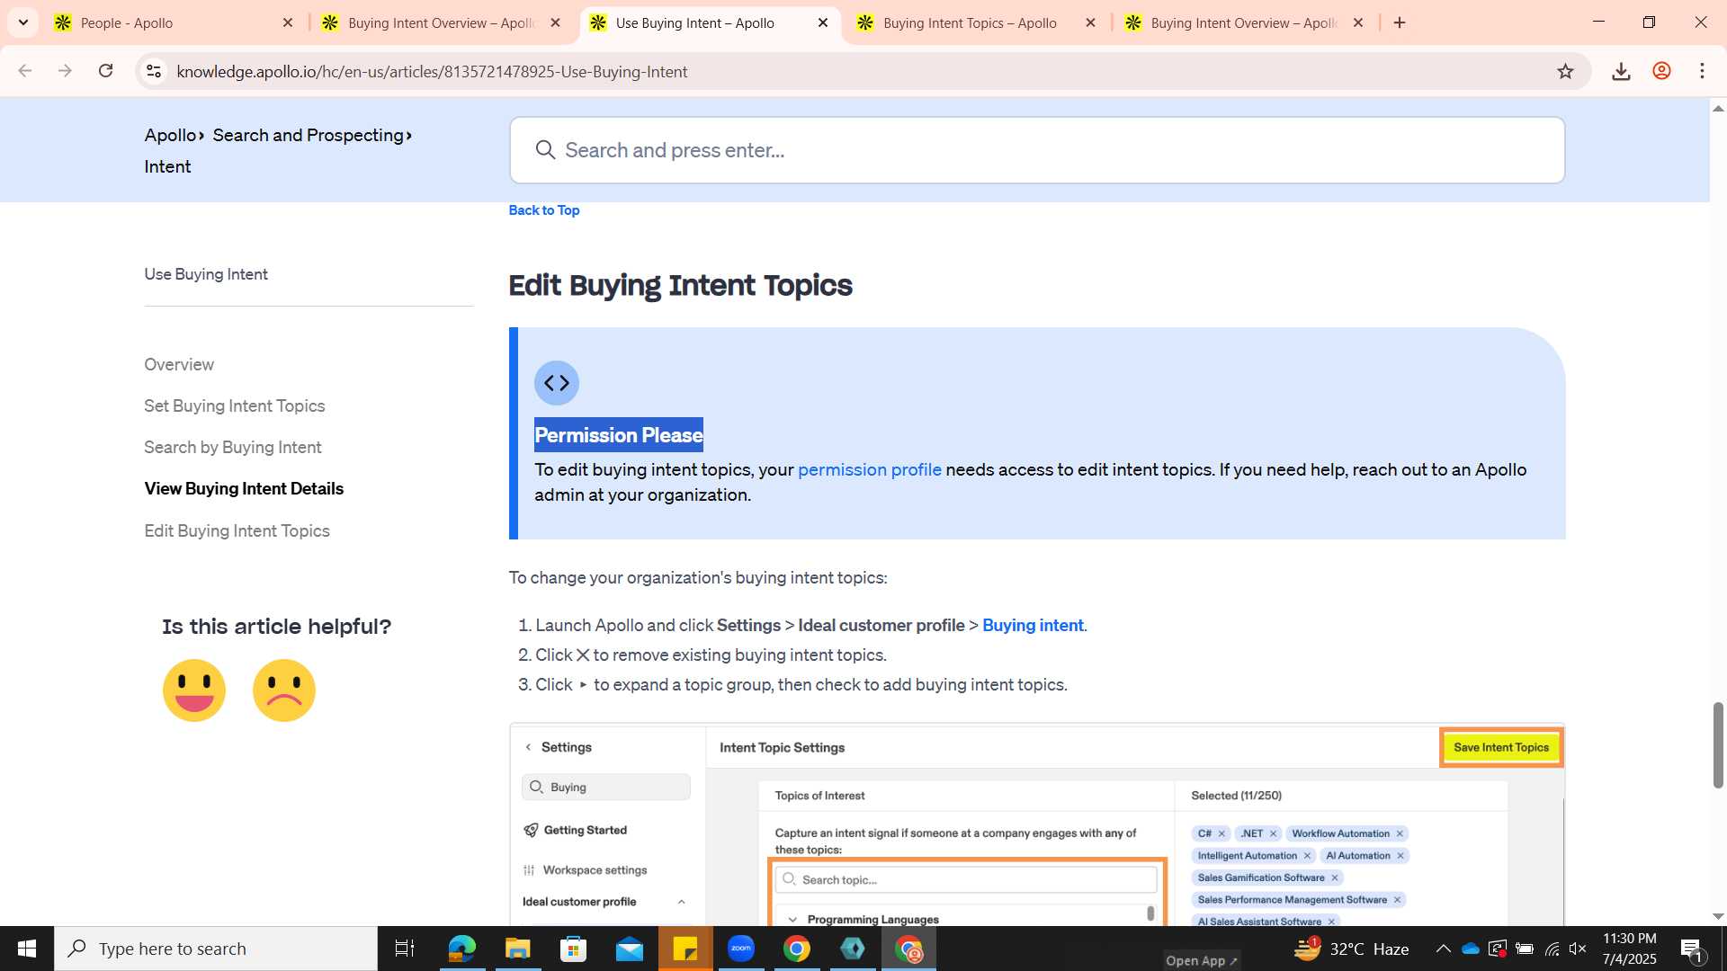Screen dimensions: 1727x971
Task: Click the page vertical scrollbar thumb
Action: [1718, 744]
